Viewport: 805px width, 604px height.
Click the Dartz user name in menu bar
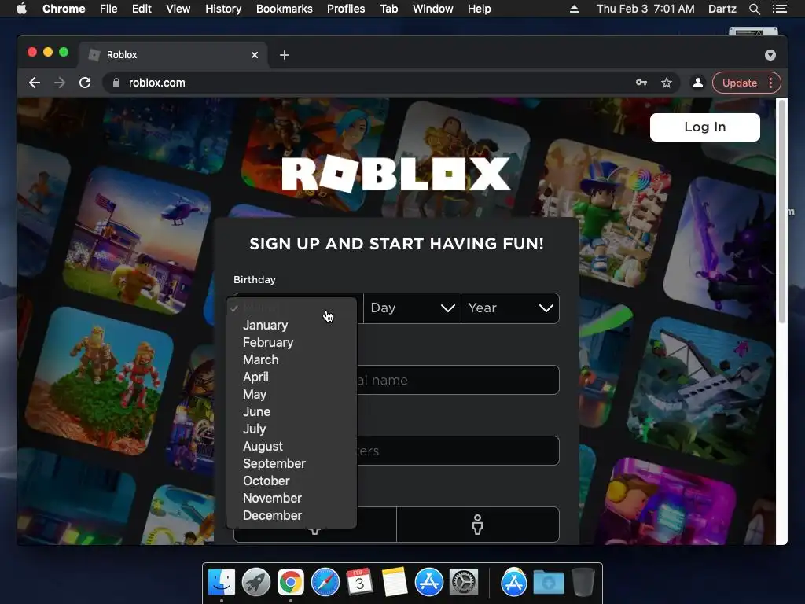click(722, 9)
